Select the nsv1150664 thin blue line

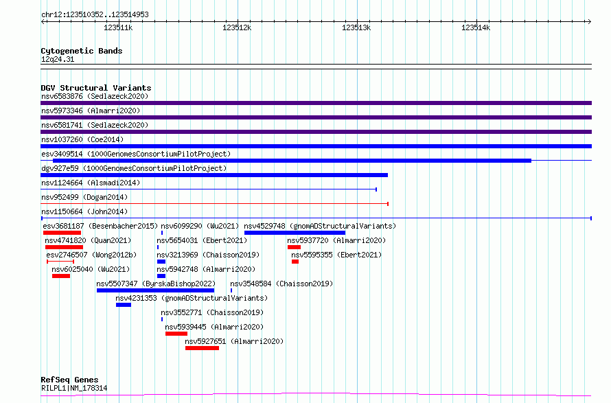[x=316, y=218]
